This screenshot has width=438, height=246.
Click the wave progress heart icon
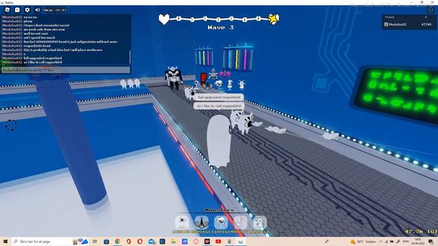[164, 19]
